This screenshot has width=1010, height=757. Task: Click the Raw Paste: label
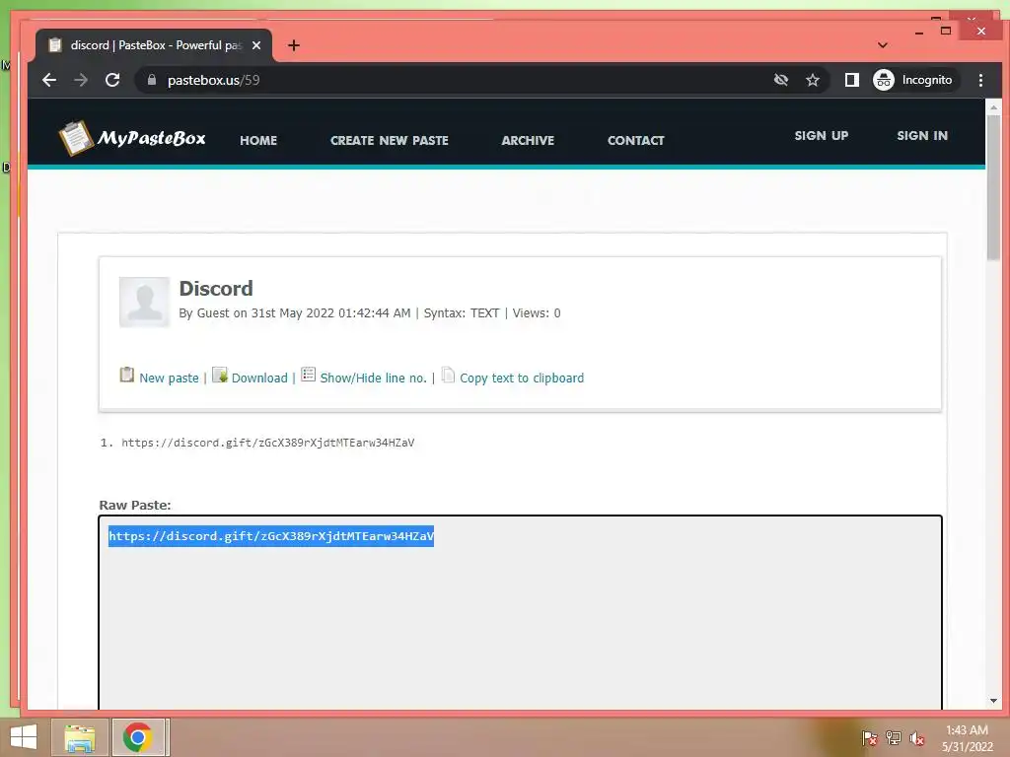tap(135, 506)
